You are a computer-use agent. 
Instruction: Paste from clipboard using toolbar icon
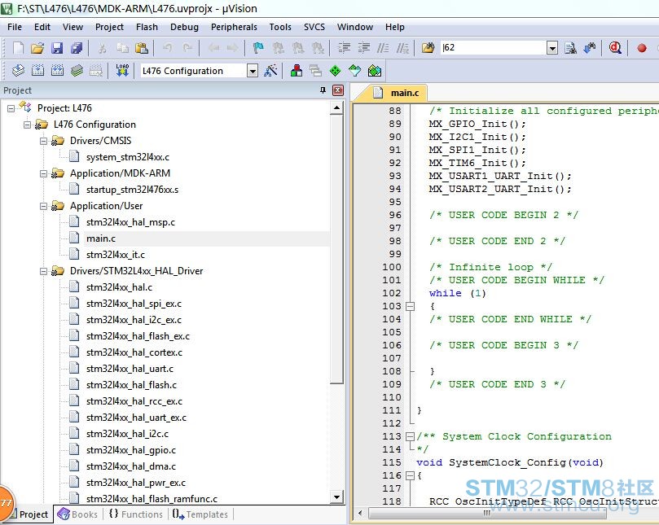coord(141,48)
